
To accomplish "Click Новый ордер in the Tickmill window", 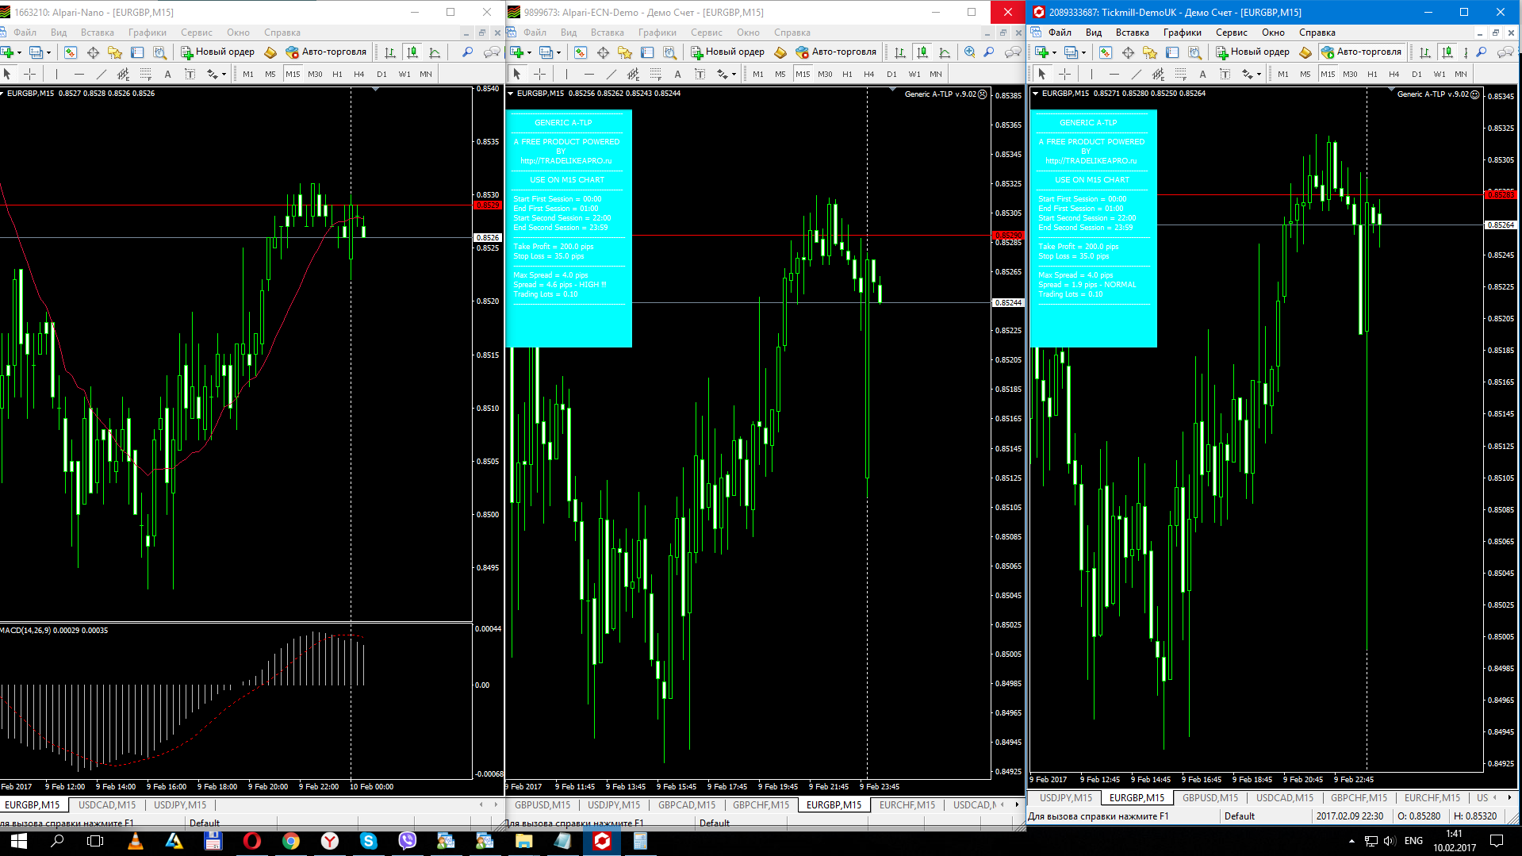I will click(x=1253, y=52).
